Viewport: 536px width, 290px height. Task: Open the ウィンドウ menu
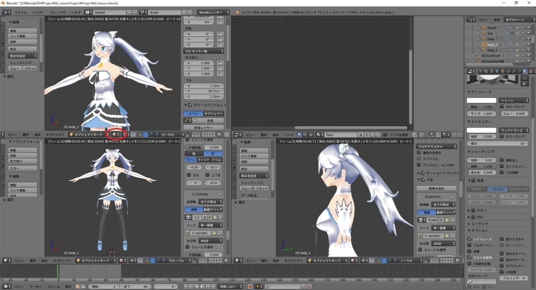point(58,13)
